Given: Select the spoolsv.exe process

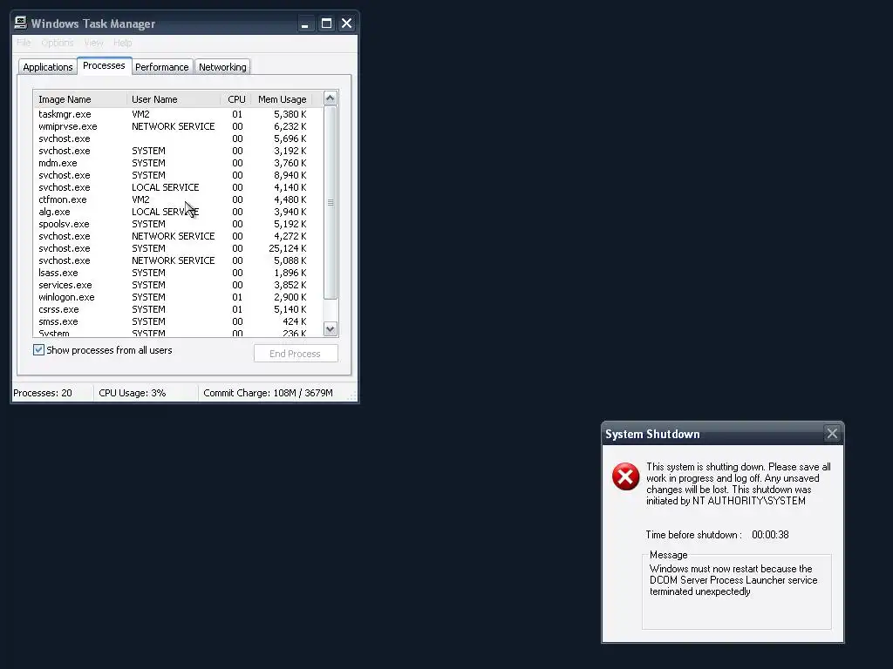Looking at the screenshot, I should (178, 224).
